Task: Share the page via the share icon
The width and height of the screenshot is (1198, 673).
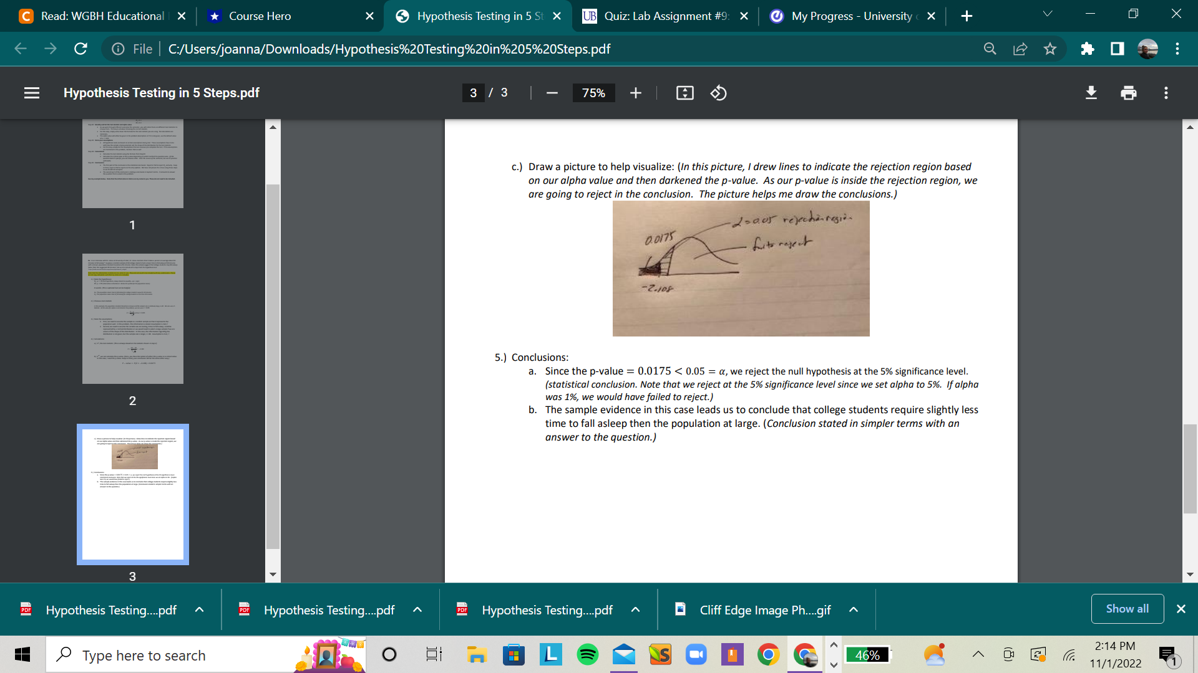Action: (x=1020, y=49)
